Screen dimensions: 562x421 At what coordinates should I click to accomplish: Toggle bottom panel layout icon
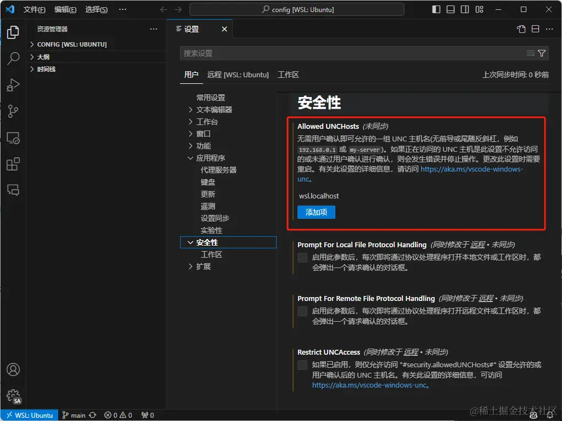[451, 9]
